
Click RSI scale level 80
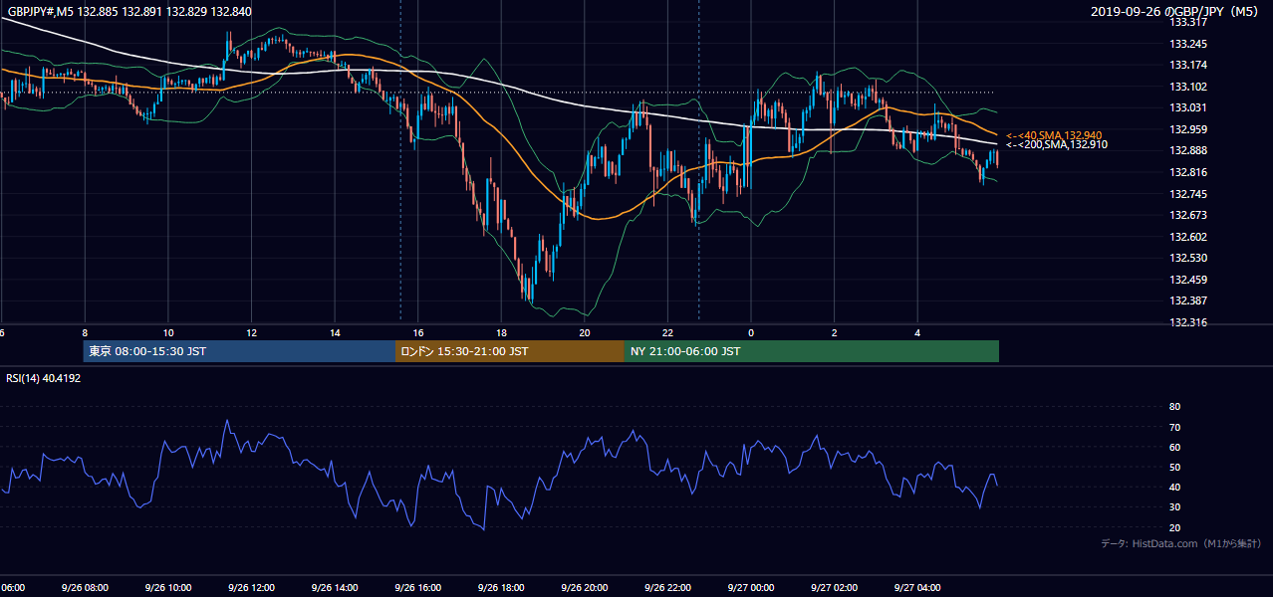[x=1175, y=407]
